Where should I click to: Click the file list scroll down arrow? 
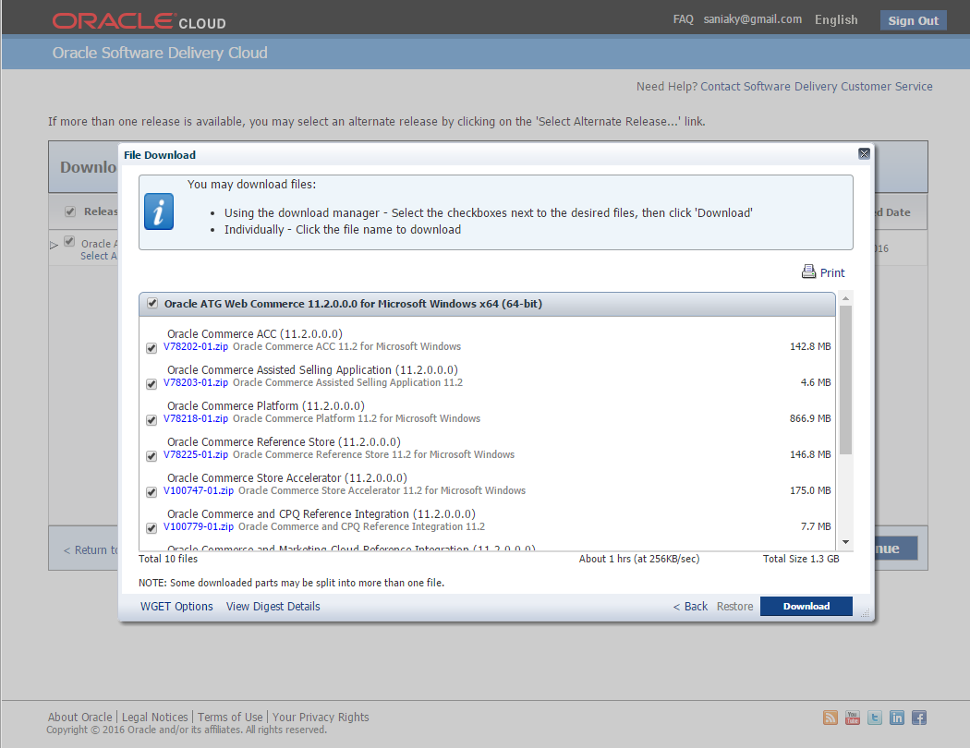click(845, 542)
